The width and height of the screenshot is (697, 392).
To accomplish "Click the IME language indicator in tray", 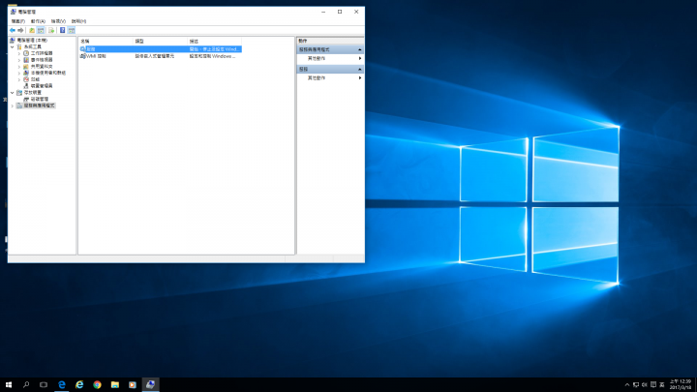I will pos(662,385).
